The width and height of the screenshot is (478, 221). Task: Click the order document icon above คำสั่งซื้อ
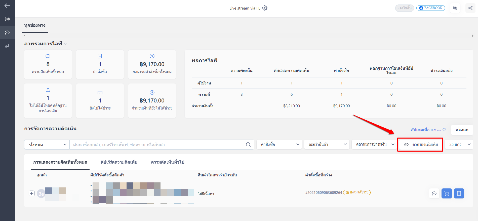coord(100,56)
